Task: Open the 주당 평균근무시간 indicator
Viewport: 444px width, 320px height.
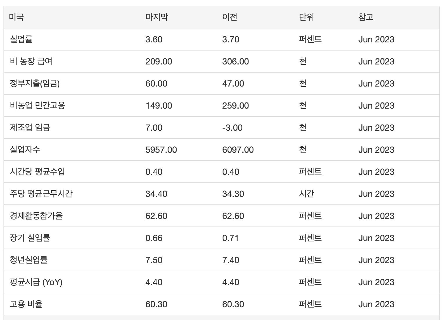Action: [x=41, y=194]
